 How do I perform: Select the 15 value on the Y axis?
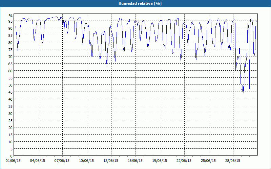11,135
